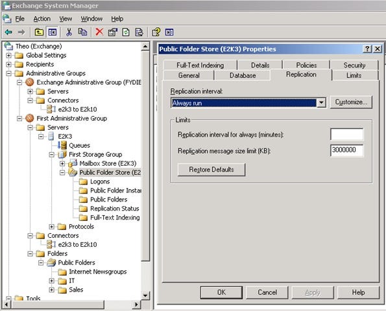Switch to the Database tab

click(x=243, y=75)
